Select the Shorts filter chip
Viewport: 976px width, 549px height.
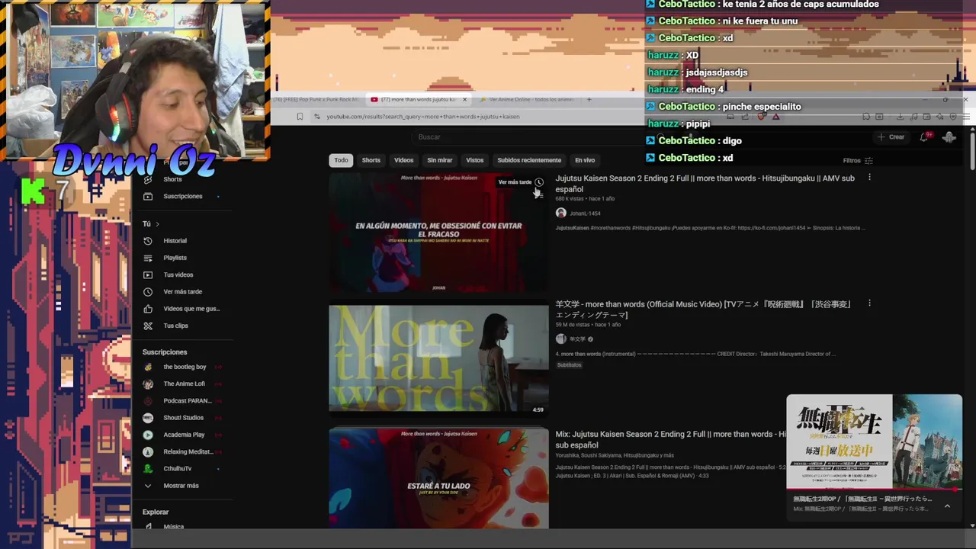(x=371, y=160)
